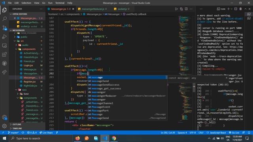
Task: Expand the TIMELINE section
Action: tap(27, 129)
